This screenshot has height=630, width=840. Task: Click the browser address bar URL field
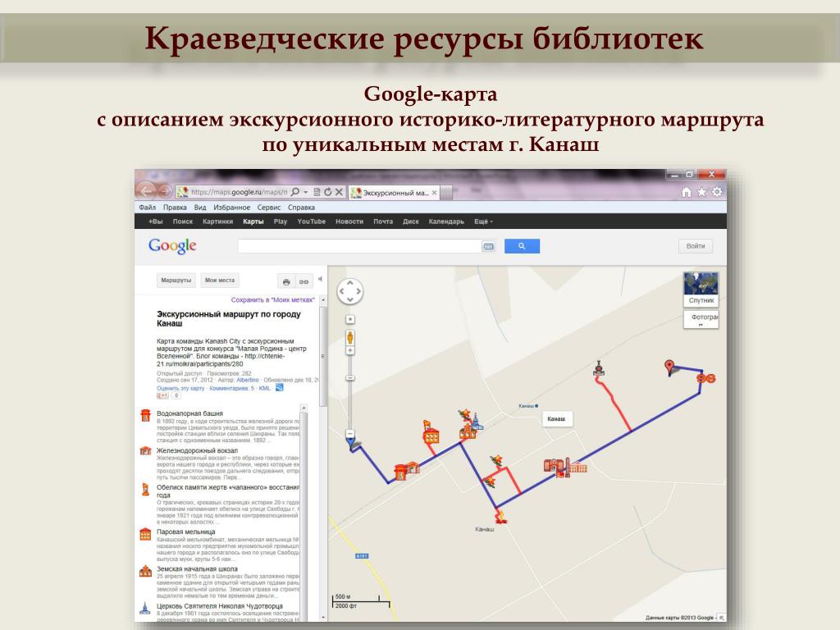[x=239, y=192]
